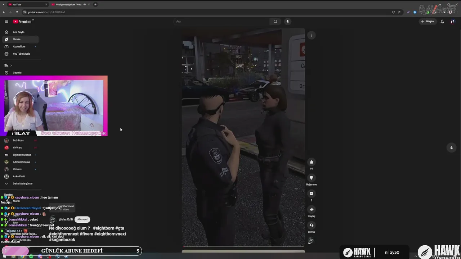Dislike the Short with Beğenme thumbs down

click(312, 178)
